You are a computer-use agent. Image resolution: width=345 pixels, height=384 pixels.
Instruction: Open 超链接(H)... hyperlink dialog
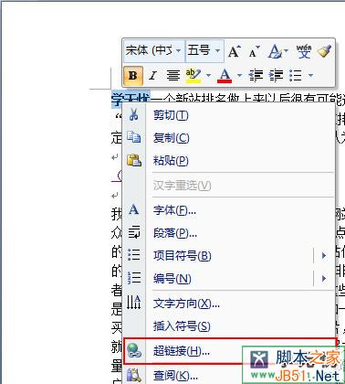point(230,351)
